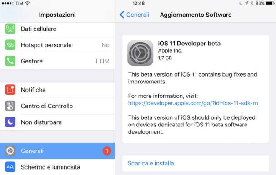Tap the Dati cellulare antenna icon
This screenshot has height=175, width=276.
pos(10,29)
